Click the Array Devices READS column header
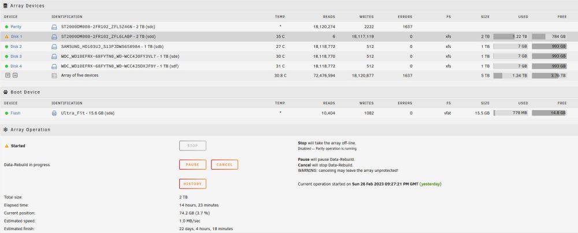578x233 pixels. (329, 17)
